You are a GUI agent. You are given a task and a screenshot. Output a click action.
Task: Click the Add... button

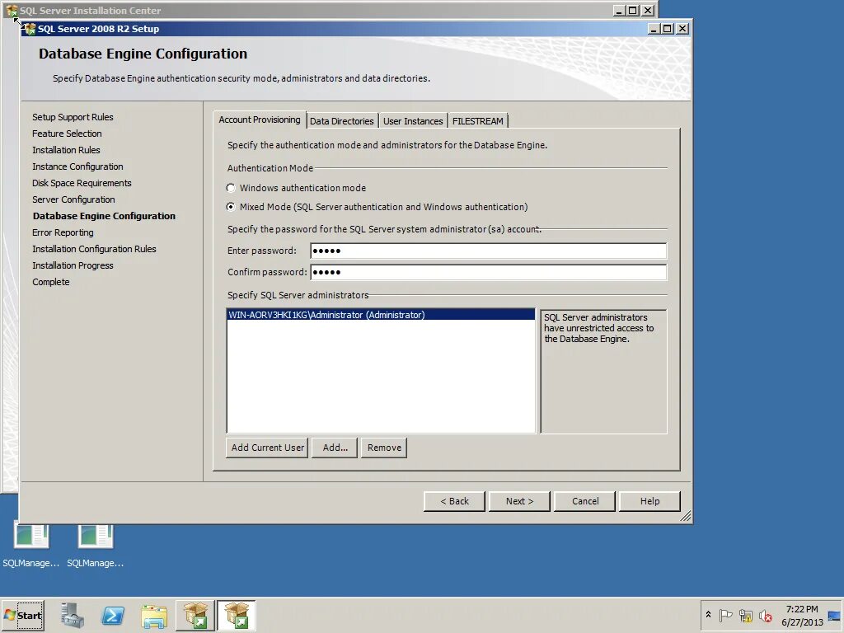335,448
